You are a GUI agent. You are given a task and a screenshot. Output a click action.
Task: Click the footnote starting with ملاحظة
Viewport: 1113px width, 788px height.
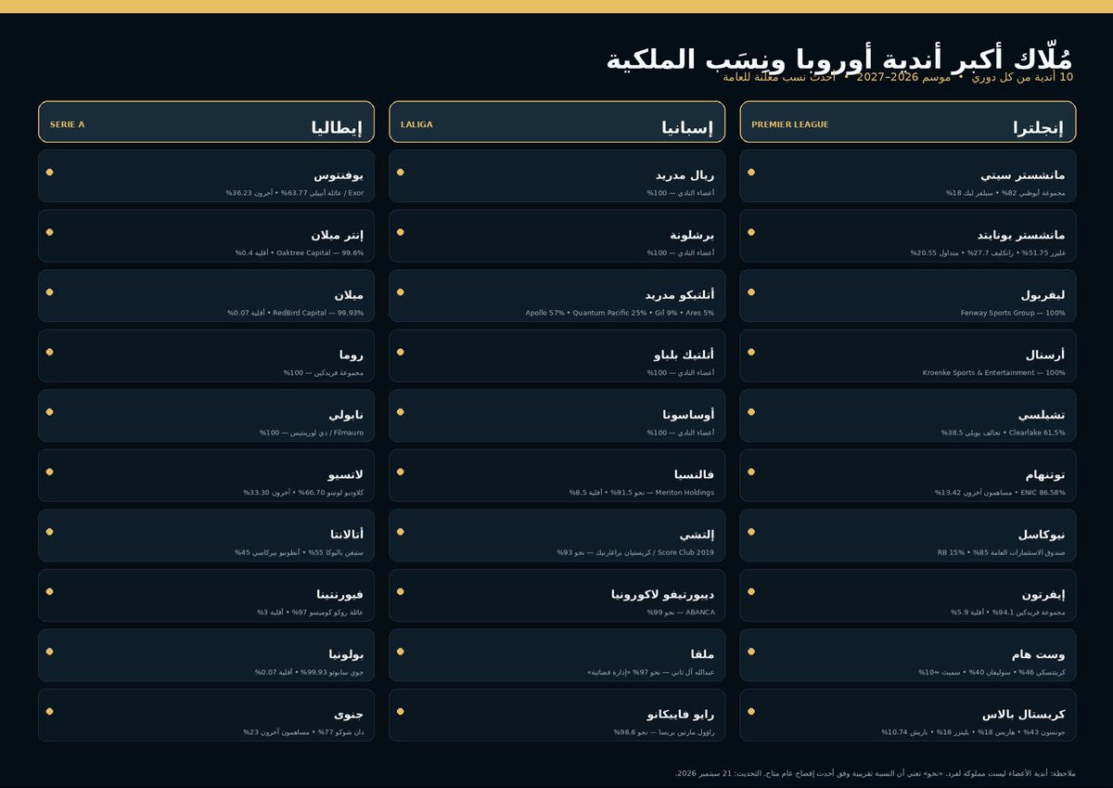[x=876, y=773]
